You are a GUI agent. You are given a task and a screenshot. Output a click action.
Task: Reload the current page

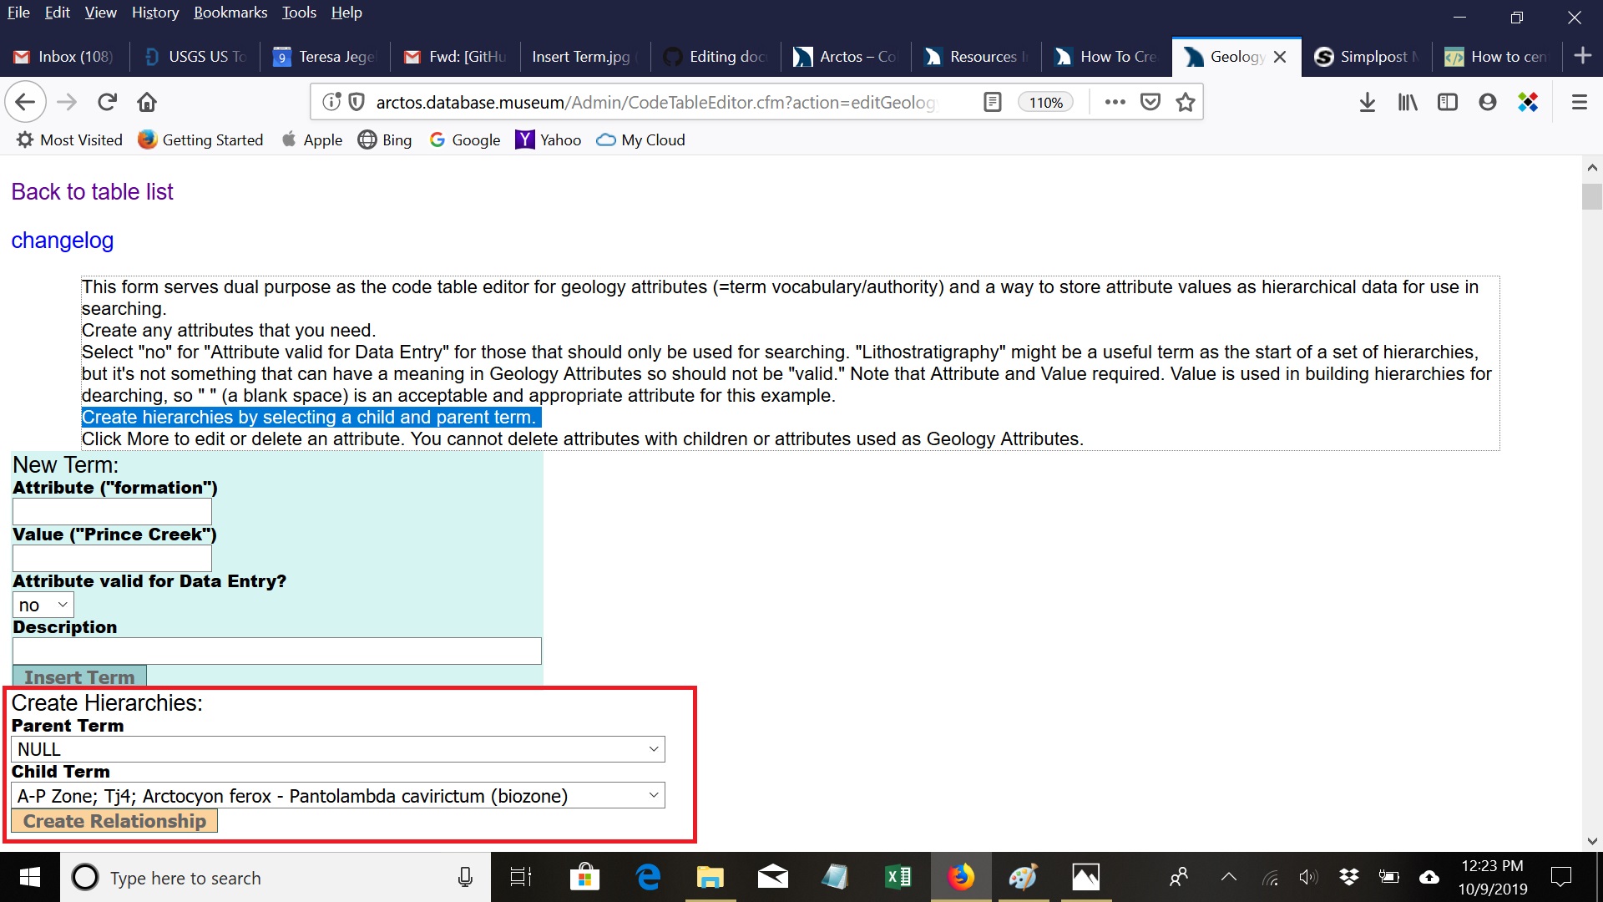pyautogui.click(x=107, y=102)
